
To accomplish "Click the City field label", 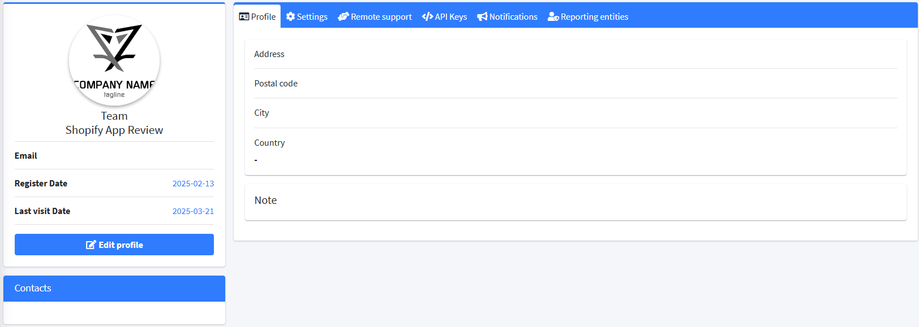I will 261,113.
